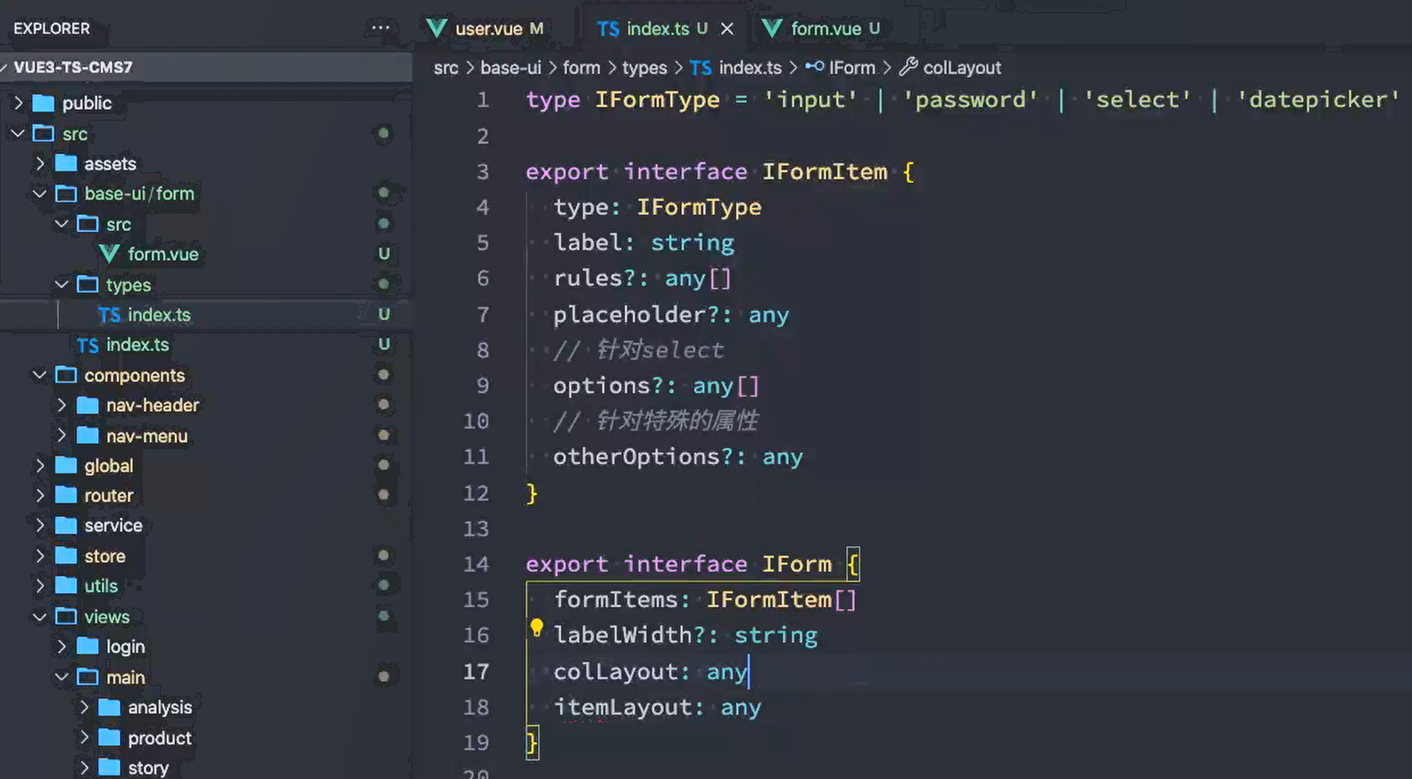Click the 'datepicker' string literal on line 1

pyautogui.click(x=1318, y=100)
